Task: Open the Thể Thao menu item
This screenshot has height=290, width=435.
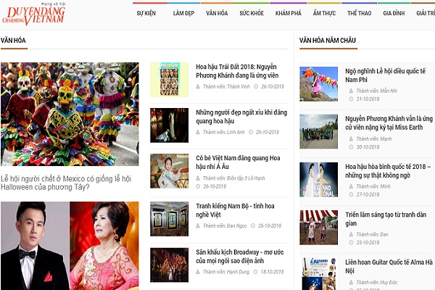Action: click(x=359, y=14)
